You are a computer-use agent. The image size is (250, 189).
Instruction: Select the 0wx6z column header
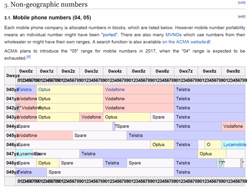click(x=162, y=71)
